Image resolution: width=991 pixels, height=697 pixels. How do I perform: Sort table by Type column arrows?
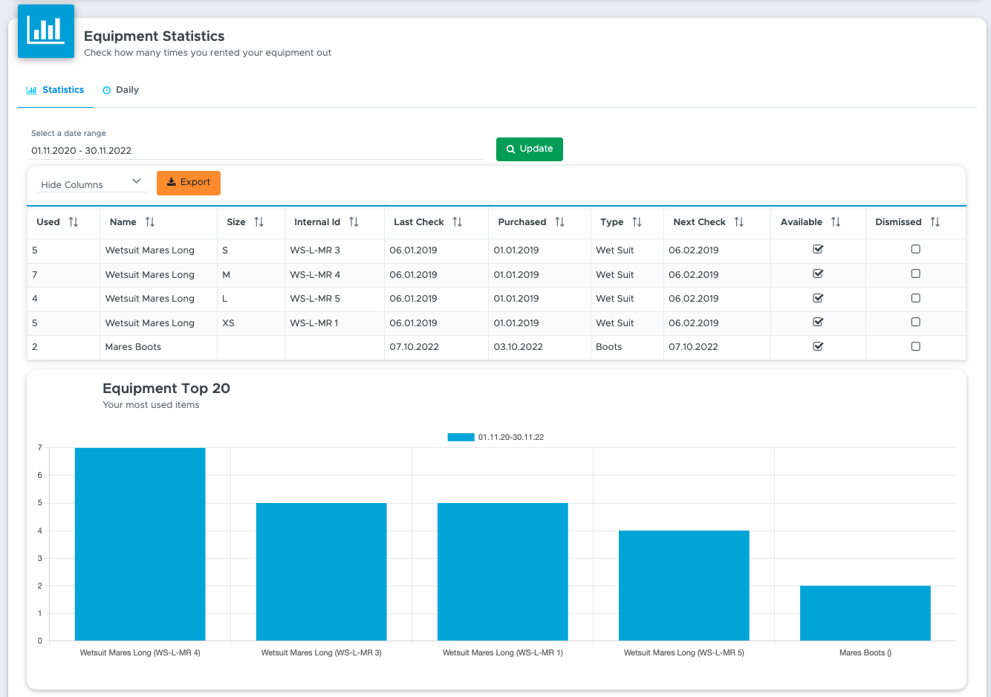[637, 222]
